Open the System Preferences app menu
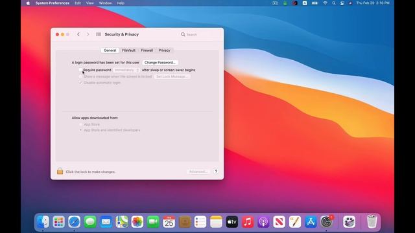 (x=53, y=3)
